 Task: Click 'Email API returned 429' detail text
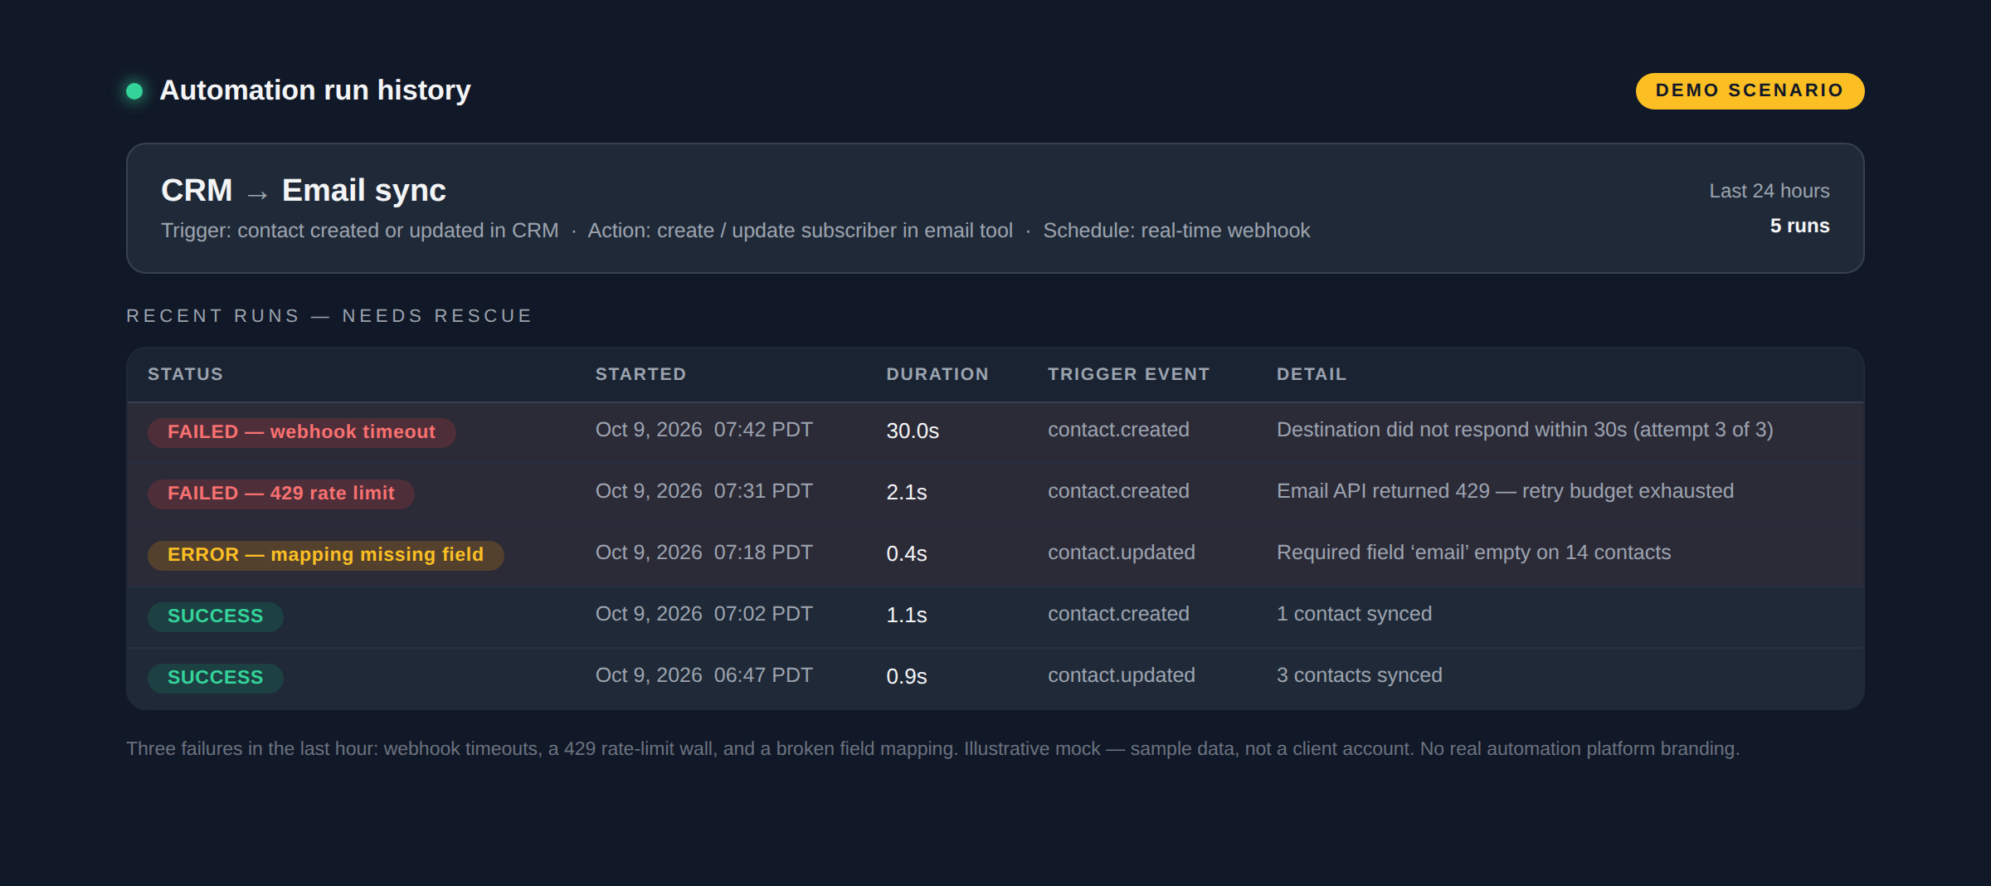(1383, 491)
